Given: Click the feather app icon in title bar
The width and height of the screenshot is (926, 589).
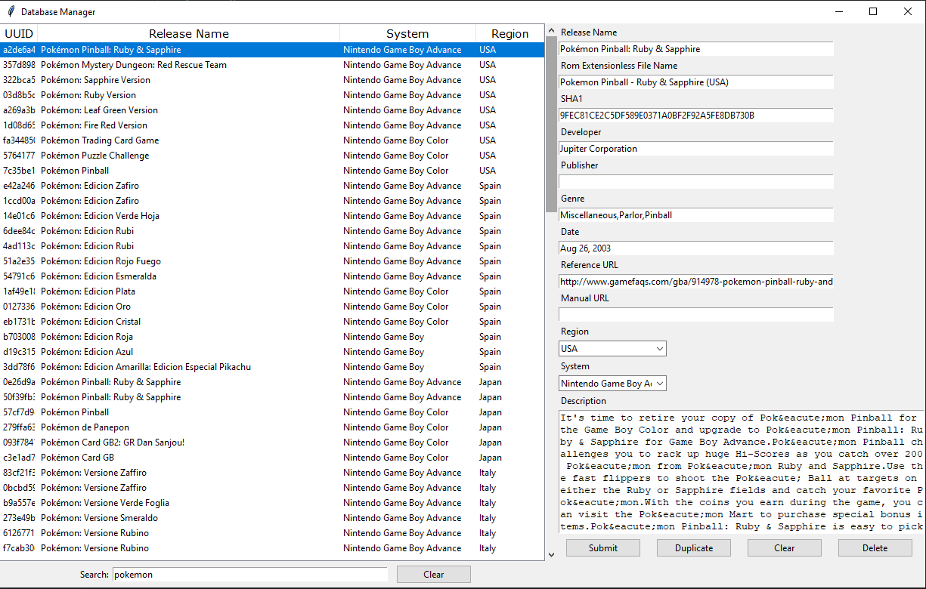Looking at the screenshot, I should point(10,11).
